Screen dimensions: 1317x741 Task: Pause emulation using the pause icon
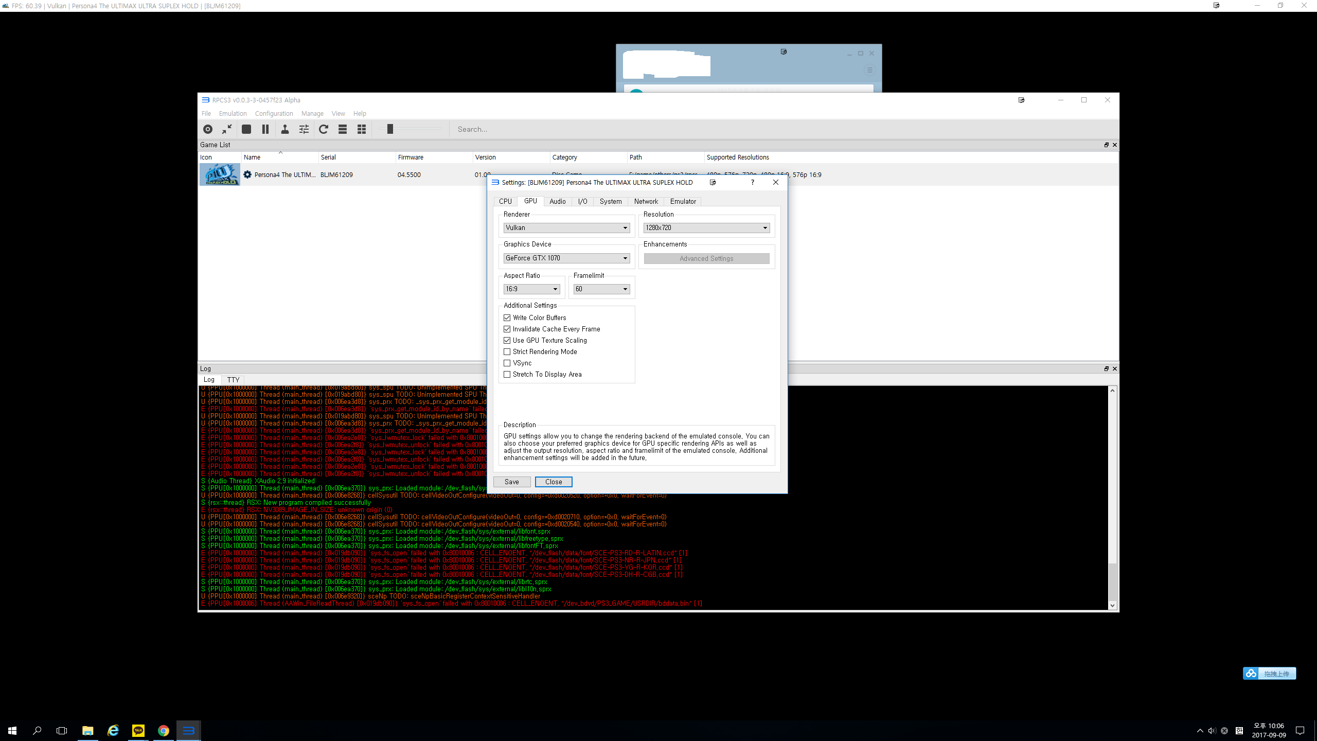pos(265,129)
